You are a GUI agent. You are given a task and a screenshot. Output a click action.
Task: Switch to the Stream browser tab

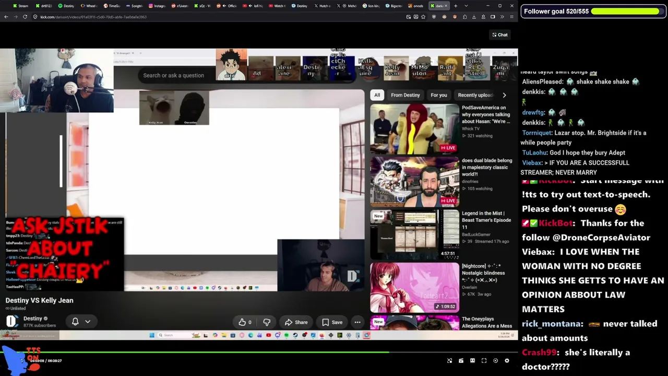point(21,6)
